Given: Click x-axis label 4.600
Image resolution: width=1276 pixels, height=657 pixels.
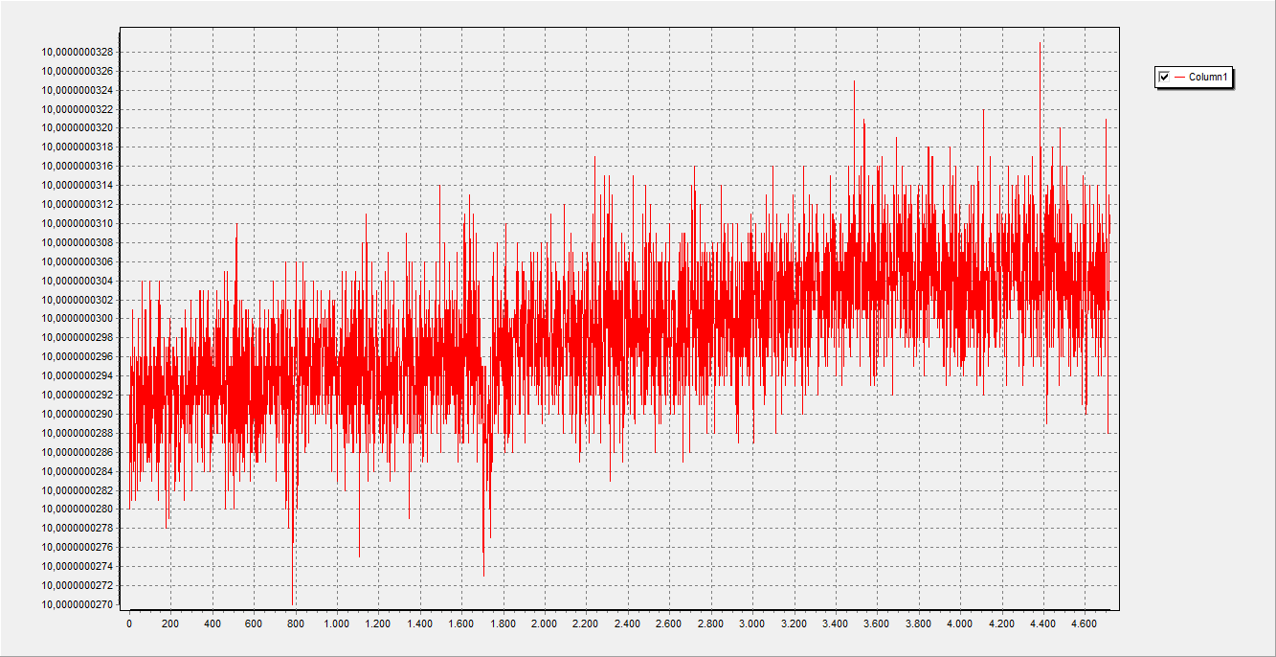Looking at the screenshot, I should 1084,623.
